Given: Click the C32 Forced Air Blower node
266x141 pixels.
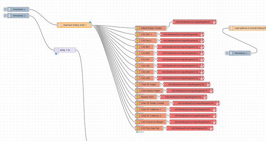Looking at the screenshot, I should click(x=151, y=122).
